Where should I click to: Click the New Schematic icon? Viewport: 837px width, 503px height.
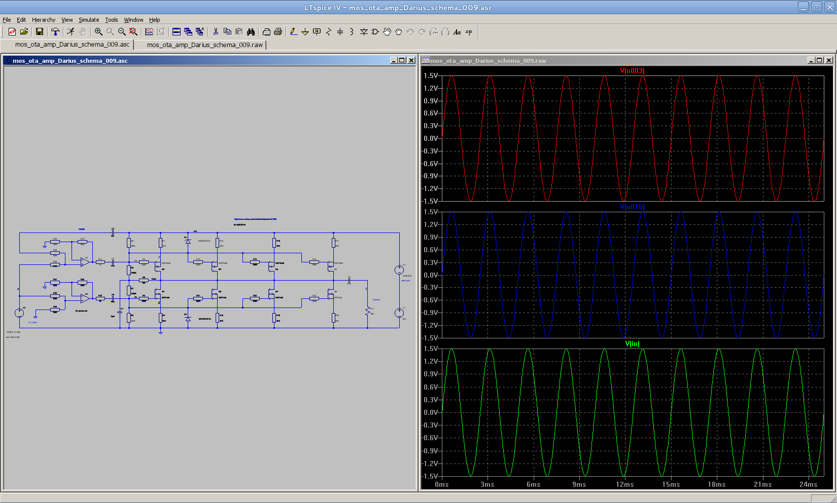[12, 31]
